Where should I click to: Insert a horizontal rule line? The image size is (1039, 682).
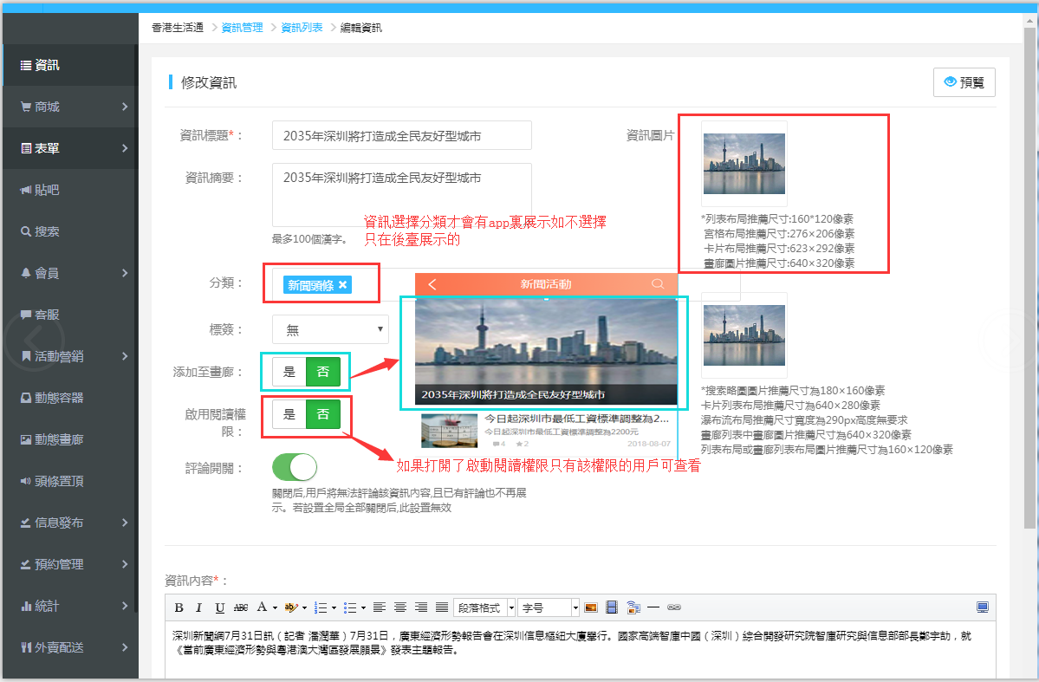pyautogui.click(x=653, y=607)
